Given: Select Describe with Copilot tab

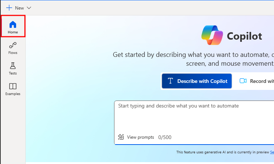Looking at the screenshot, I should pyautogui.click(x=197, y=81).
